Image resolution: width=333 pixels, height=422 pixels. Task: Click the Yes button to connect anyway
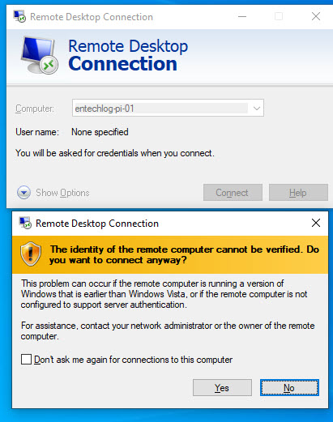[222, 387]
